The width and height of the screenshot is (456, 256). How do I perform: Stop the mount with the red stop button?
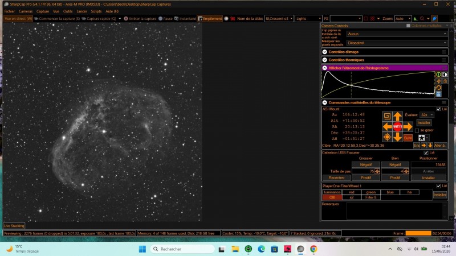click(x=397, y=127)
